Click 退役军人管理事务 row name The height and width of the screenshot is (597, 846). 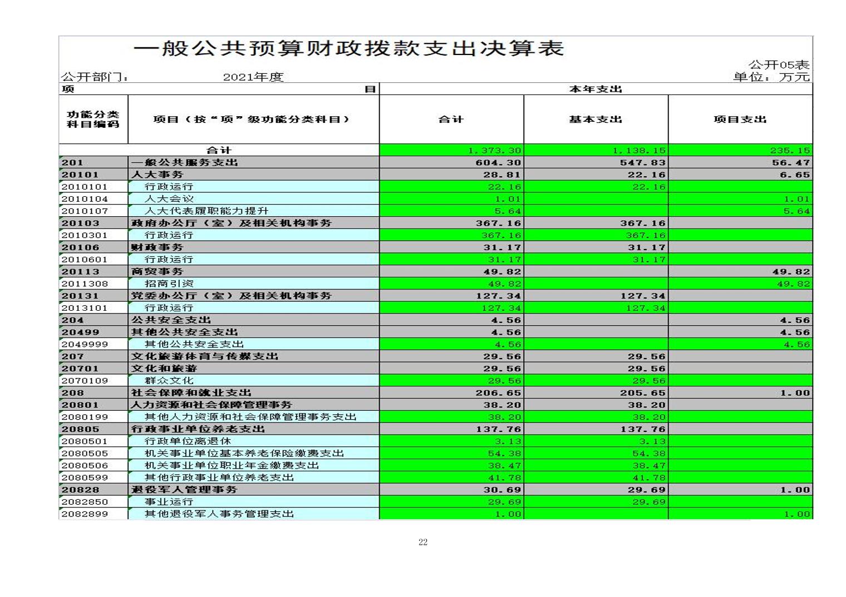[184, 490]
